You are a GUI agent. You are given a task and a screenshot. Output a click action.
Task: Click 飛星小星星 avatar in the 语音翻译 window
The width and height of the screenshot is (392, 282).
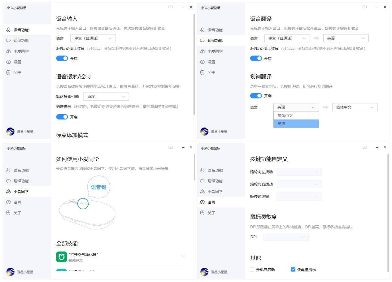point(204,132)
